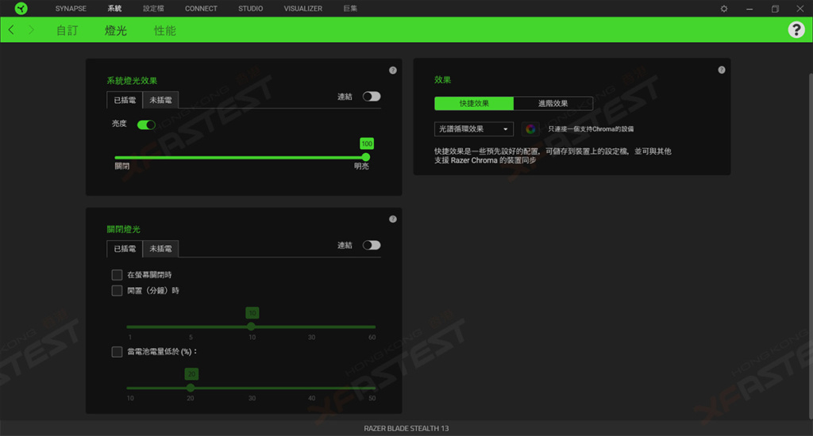Select 已插電 tab in 關閉燈光

pyautogui.click(x=125, y=249)
